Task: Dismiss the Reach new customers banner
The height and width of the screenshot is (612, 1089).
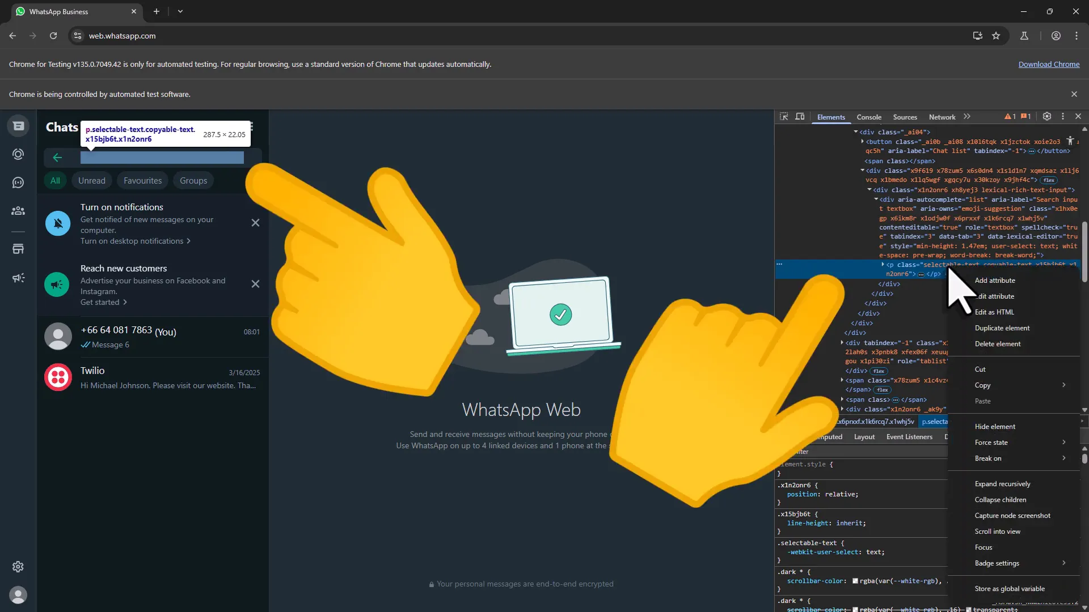Action: tap(255, 284)
